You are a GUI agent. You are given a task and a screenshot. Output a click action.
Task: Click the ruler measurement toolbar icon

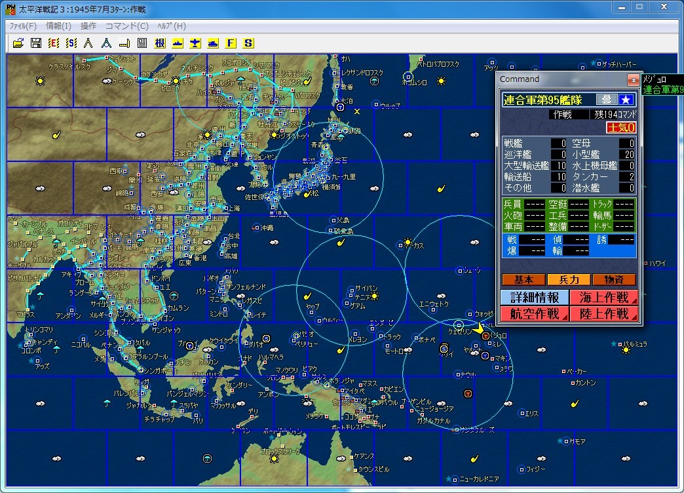(124, 43)
